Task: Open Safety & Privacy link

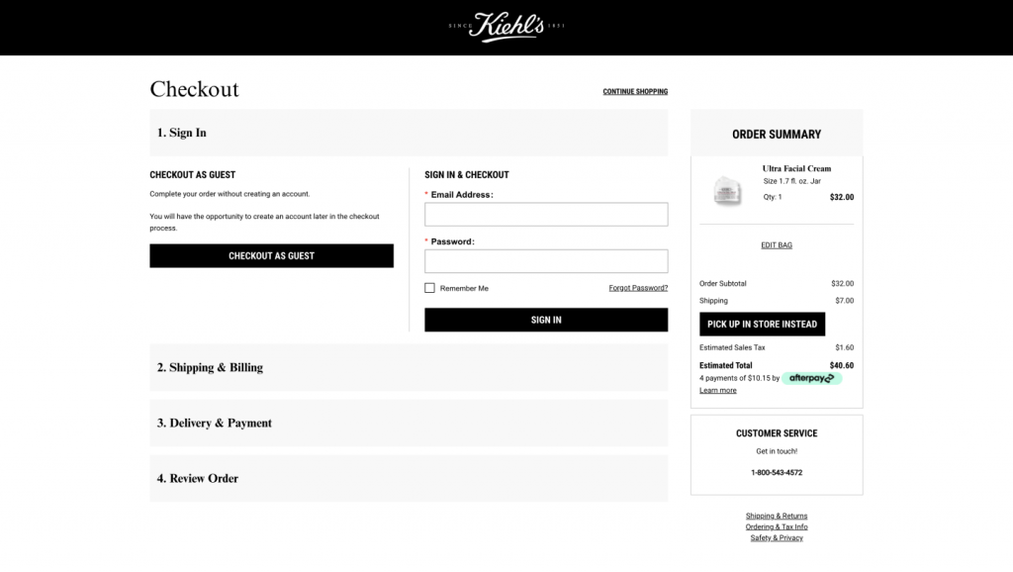Action: tap(777, 537)
